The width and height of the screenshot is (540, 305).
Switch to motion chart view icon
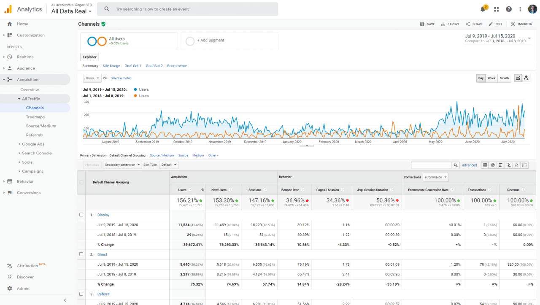pyautogui.click(x=526, y=78)
